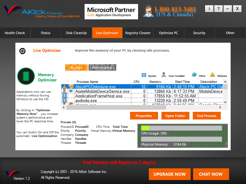The width and height of the screenshot is (246, 184).
Task: Click the horizontal scrollbar thumb
Action: click(x=116, y=108)
